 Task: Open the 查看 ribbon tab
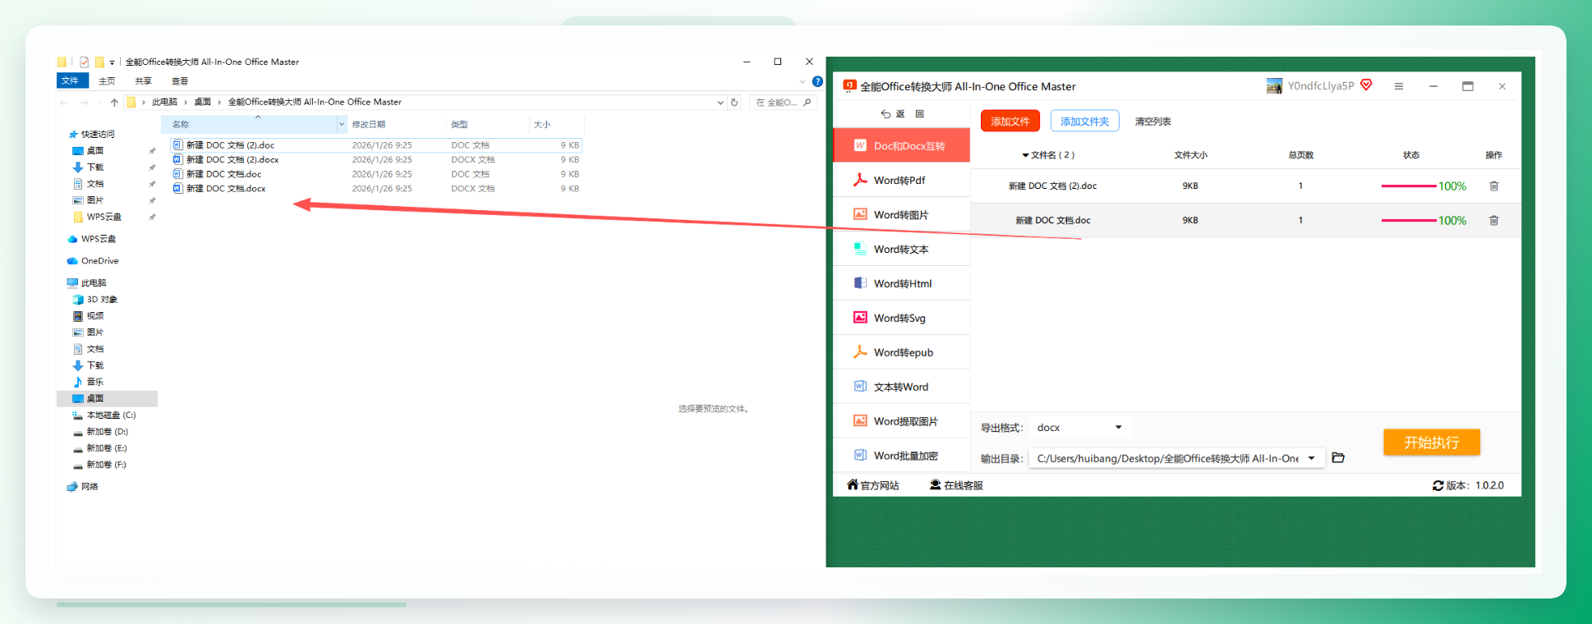pos(180,81)
